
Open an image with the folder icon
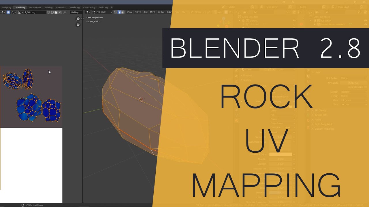coord(56,12)
